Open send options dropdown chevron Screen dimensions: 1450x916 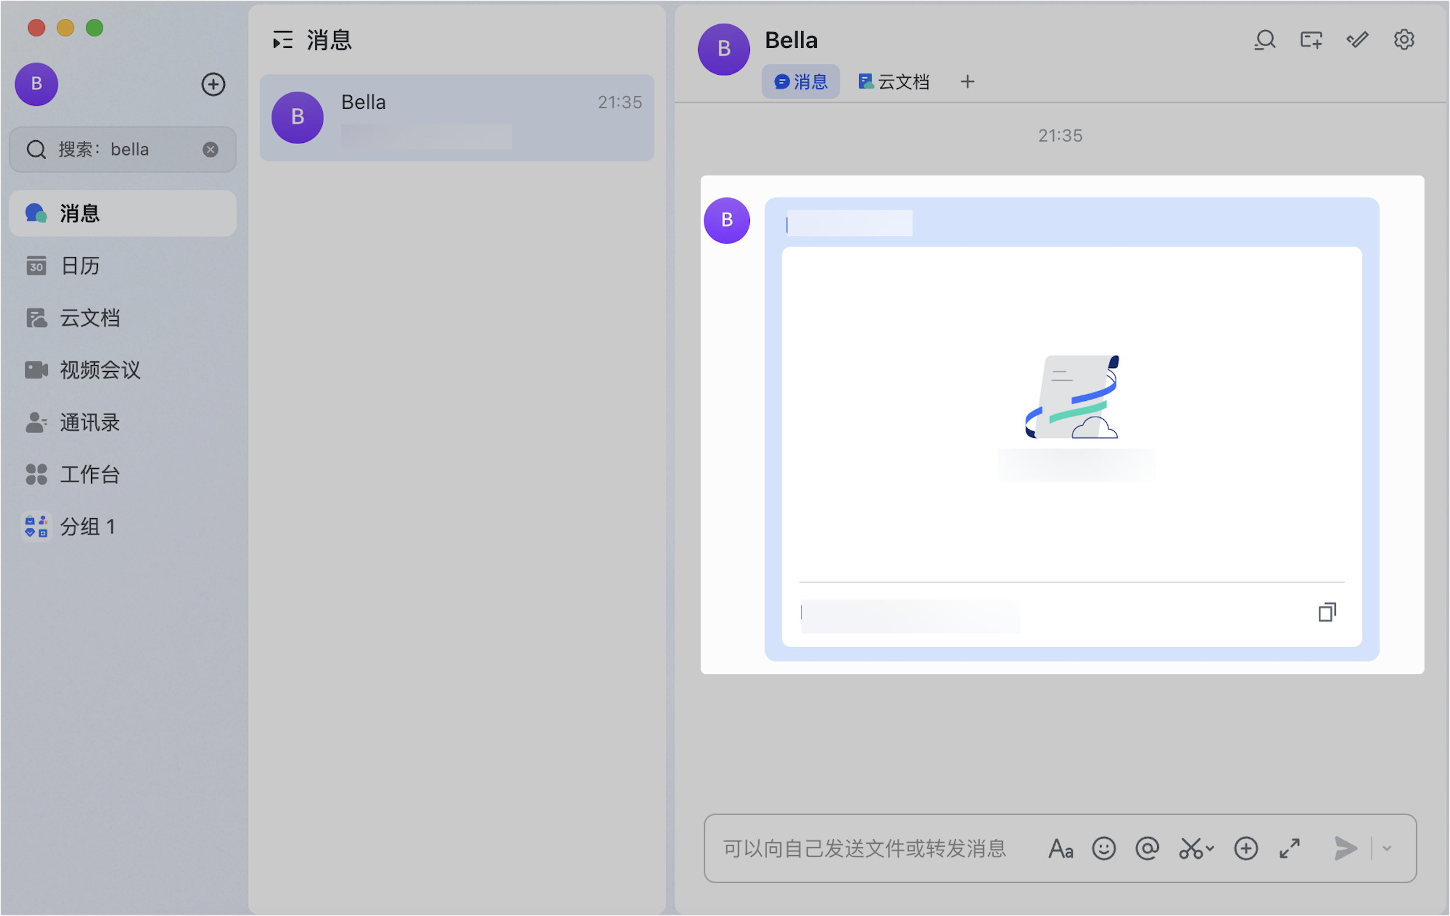tap(1387, 849)
